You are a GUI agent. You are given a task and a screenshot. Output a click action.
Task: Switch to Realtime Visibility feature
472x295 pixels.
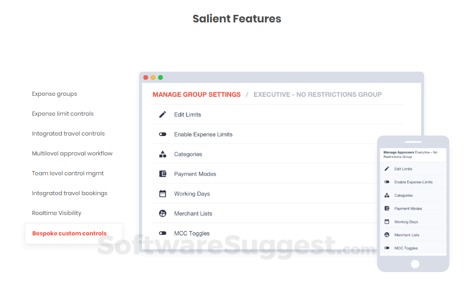57,213
